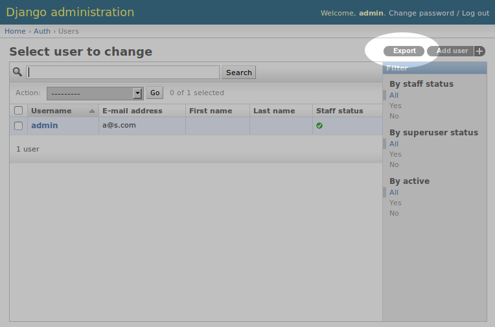This screenshot has width=495, height=327.
Task: Filter staff status by All
Action: pyautogui.click(x=394, y=95)
